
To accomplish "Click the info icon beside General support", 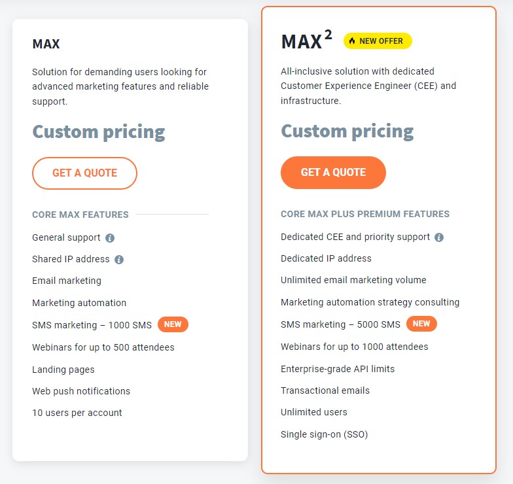I will (x=110, y=238).
